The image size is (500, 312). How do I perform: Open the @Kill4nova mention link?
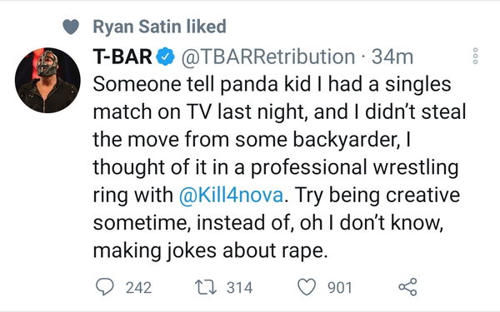click(231, 195)
